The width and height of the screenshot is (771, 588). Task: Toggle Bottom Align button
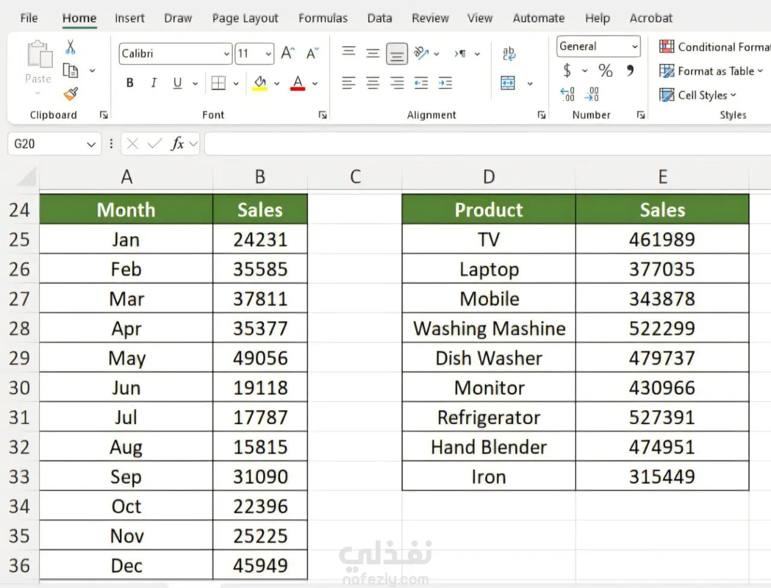point(397,54)
